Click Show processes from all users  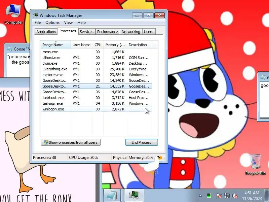(71, 142)
